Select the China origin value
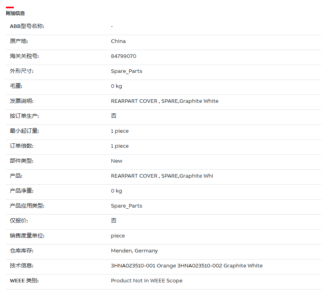This screenshot has height=293, width=327. 118,41
